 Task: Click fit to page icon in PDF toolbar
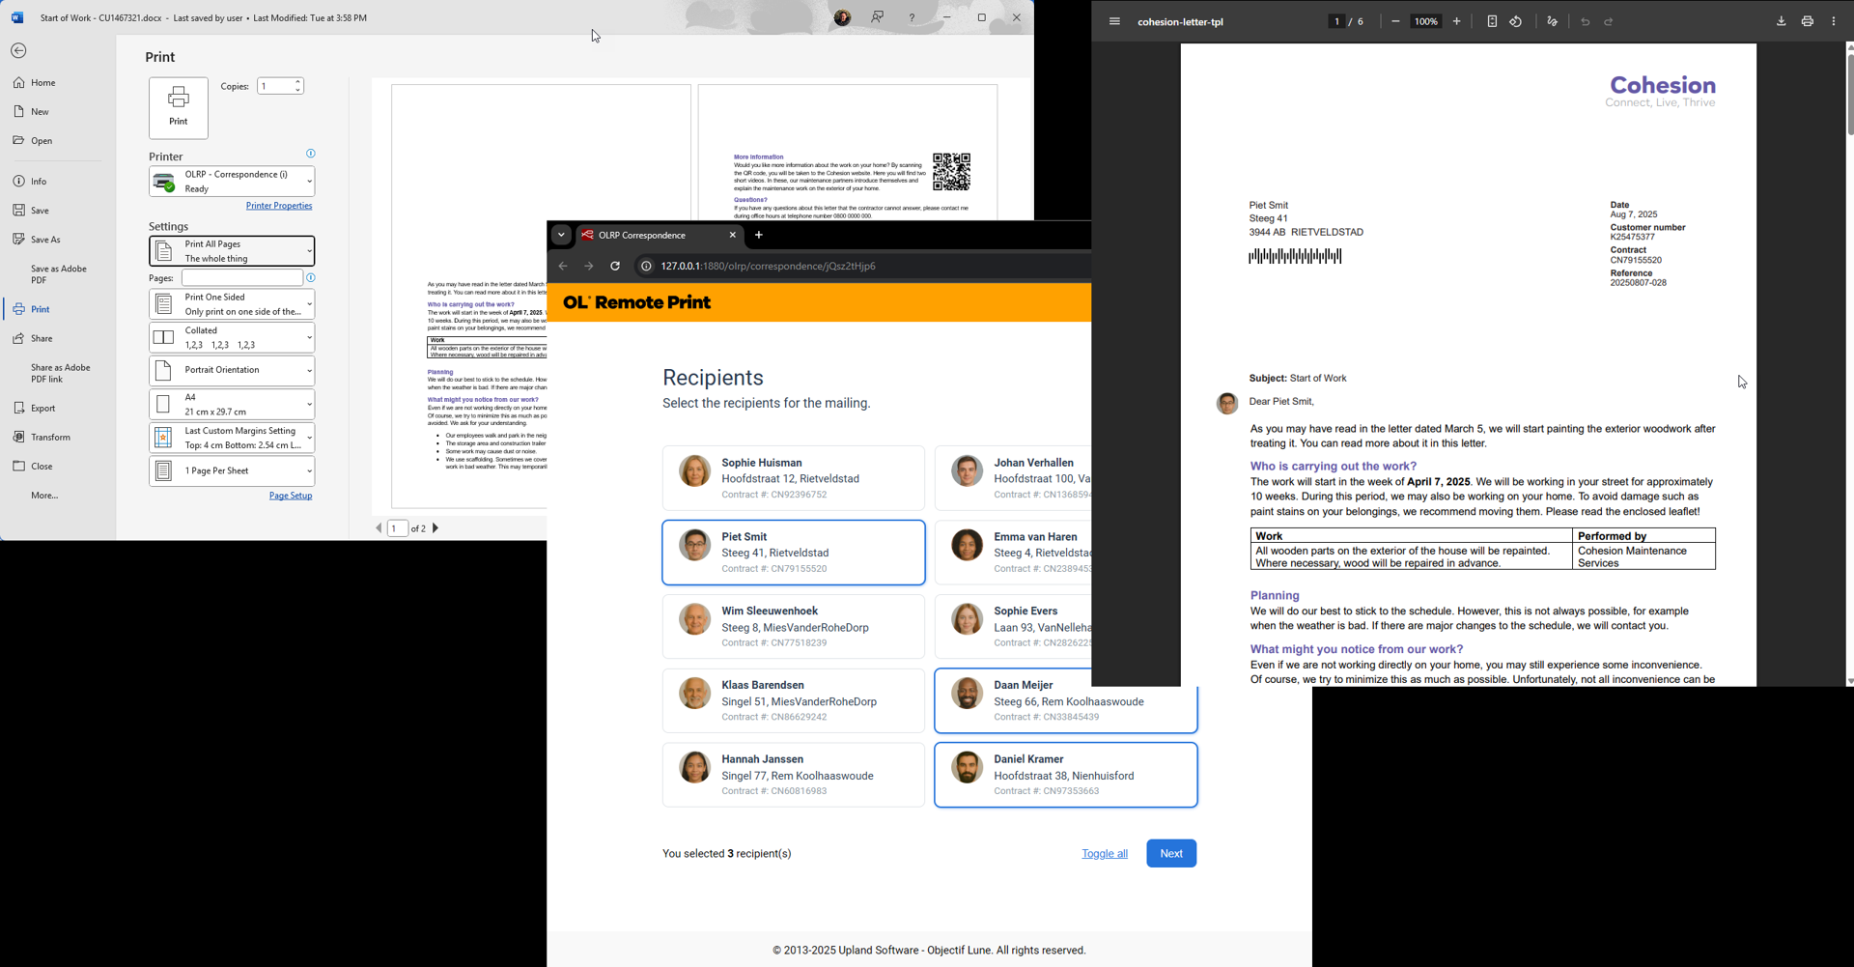coord(1492,21)
